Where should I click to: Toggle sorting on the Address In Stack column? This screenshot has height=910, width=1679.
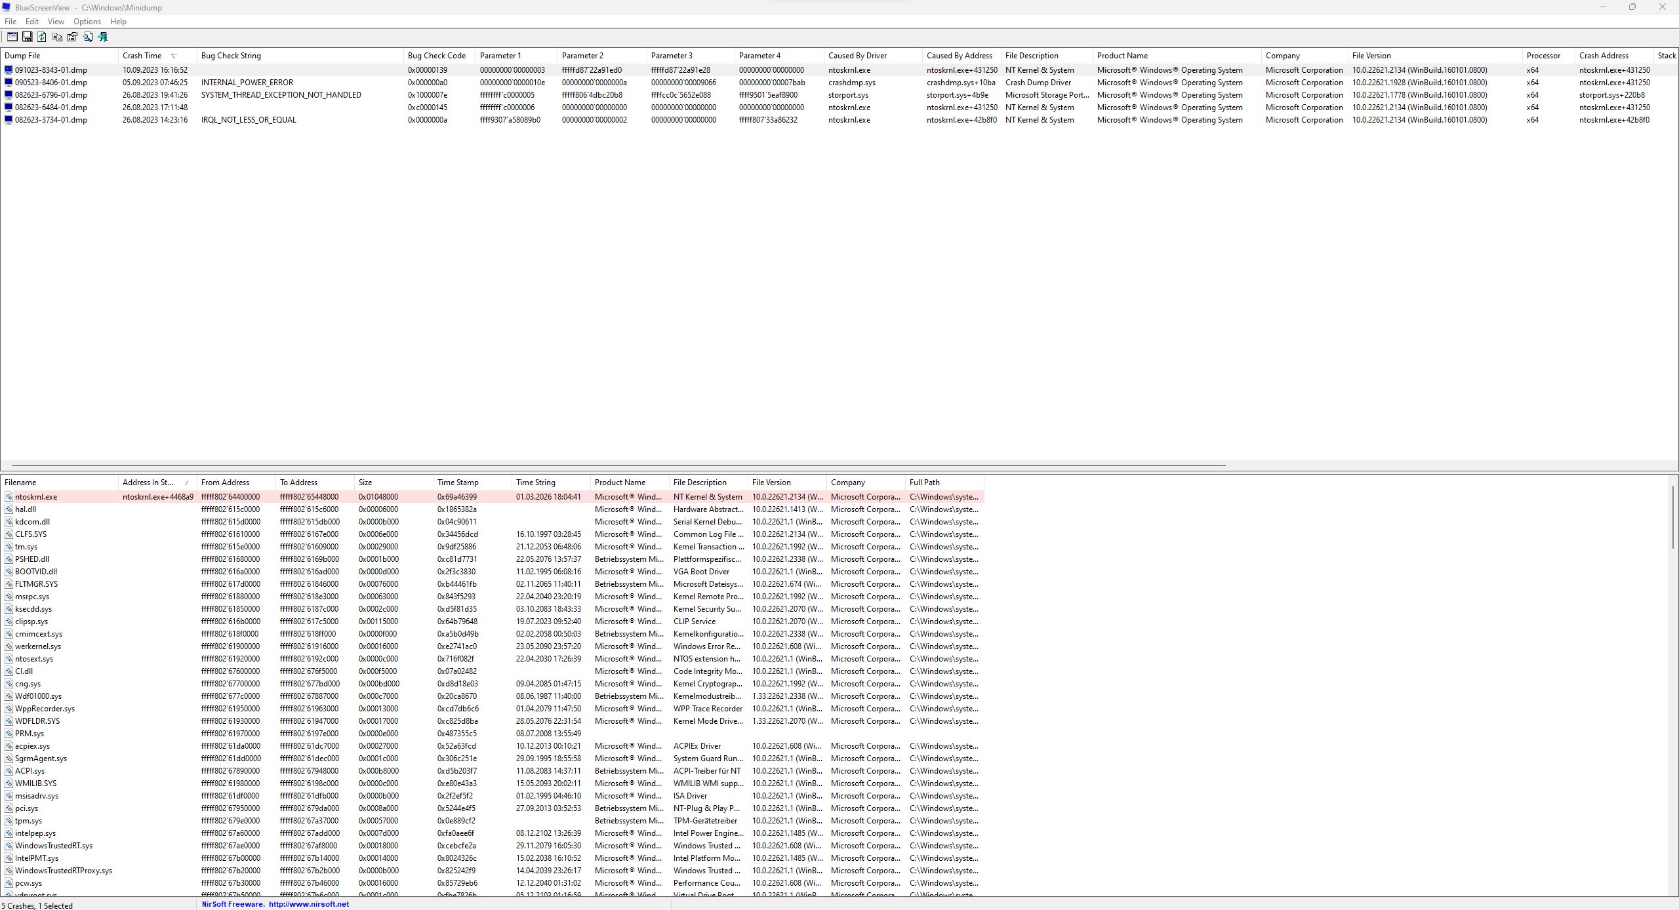(x=148, y=482)
